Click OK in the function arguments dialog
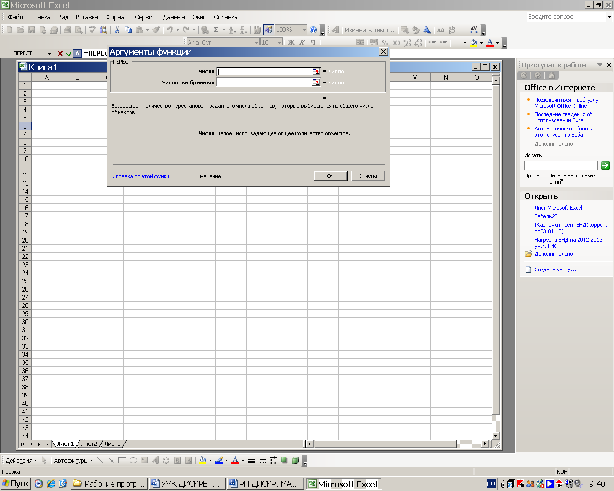The image size is (614, 491). 330,176
